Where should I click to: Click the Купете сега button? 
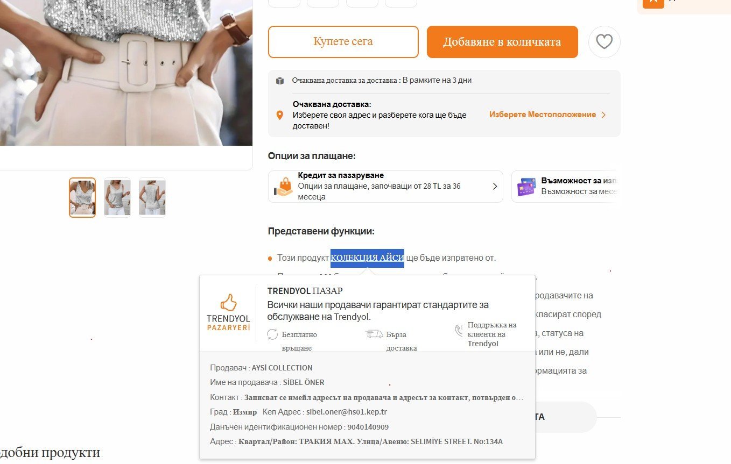tap(343, 42)
